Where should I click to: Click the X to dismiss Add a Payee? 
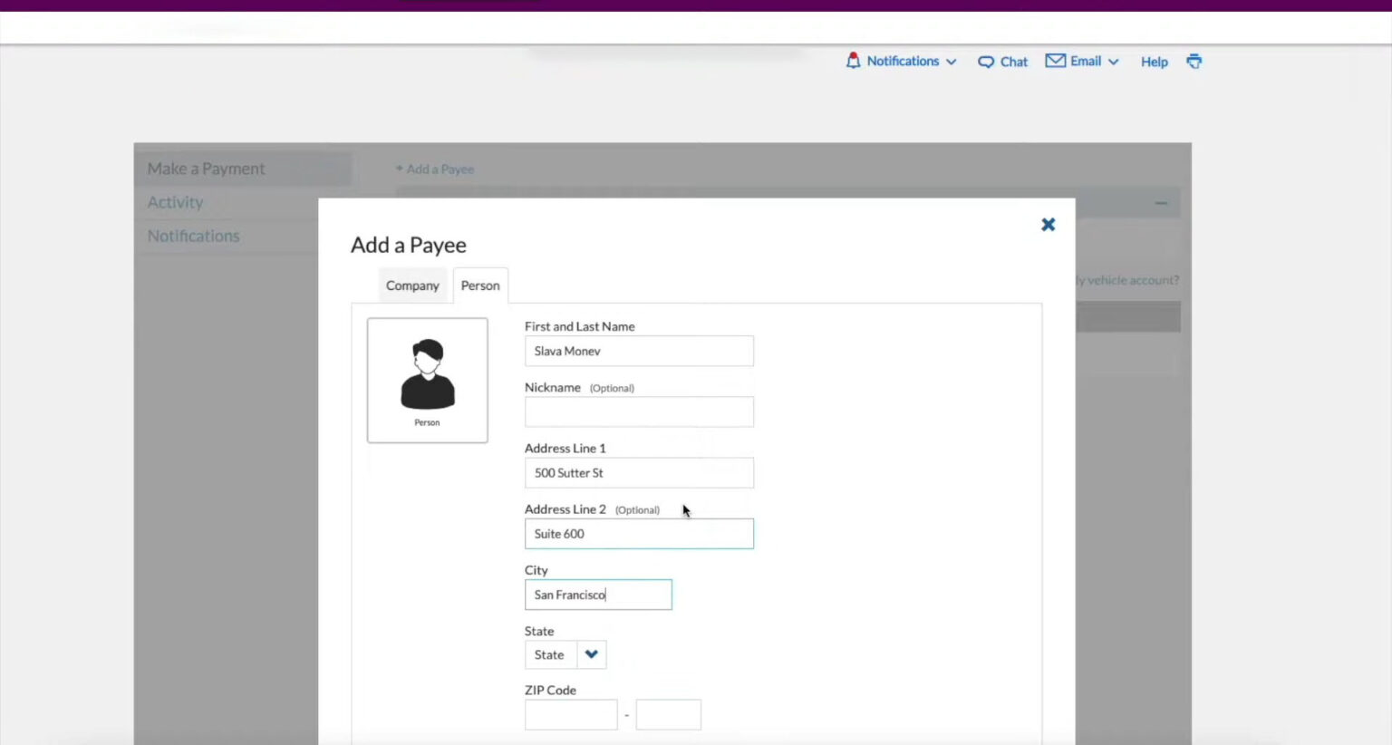click(1048, 224)
